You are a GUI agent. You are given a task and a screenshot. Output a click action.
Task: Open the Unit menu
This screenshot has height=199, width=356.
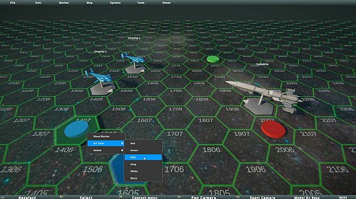coord(38,3)
